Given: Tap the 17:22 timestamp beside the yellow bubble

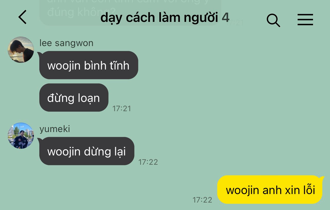Looking at the screenshot, I should [x=203, y=200].
